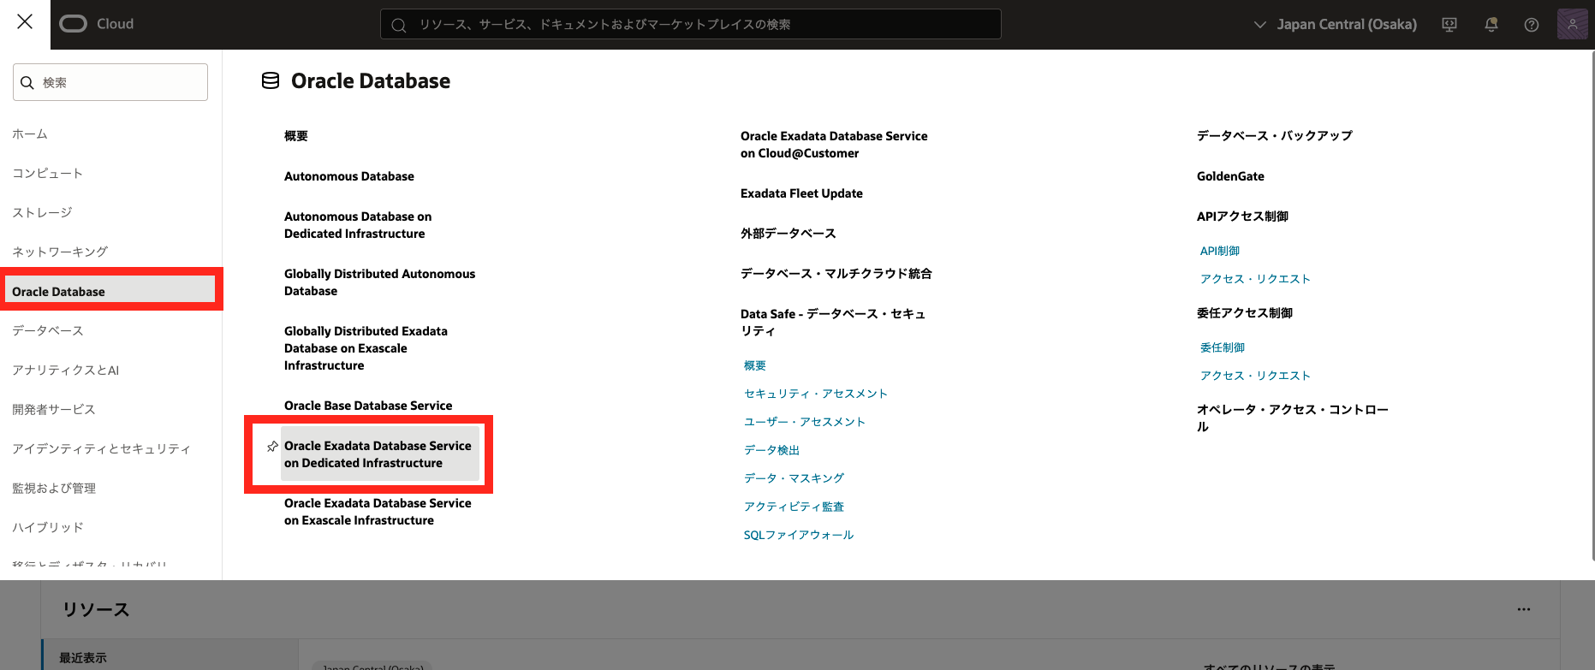Open Cloud Shell developer tools icon

(x=1449, y=25)
